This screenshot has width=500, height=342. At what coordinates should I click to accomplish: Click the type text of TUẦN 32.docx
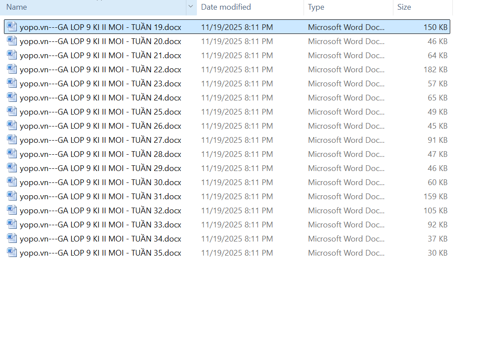point(346,211)
